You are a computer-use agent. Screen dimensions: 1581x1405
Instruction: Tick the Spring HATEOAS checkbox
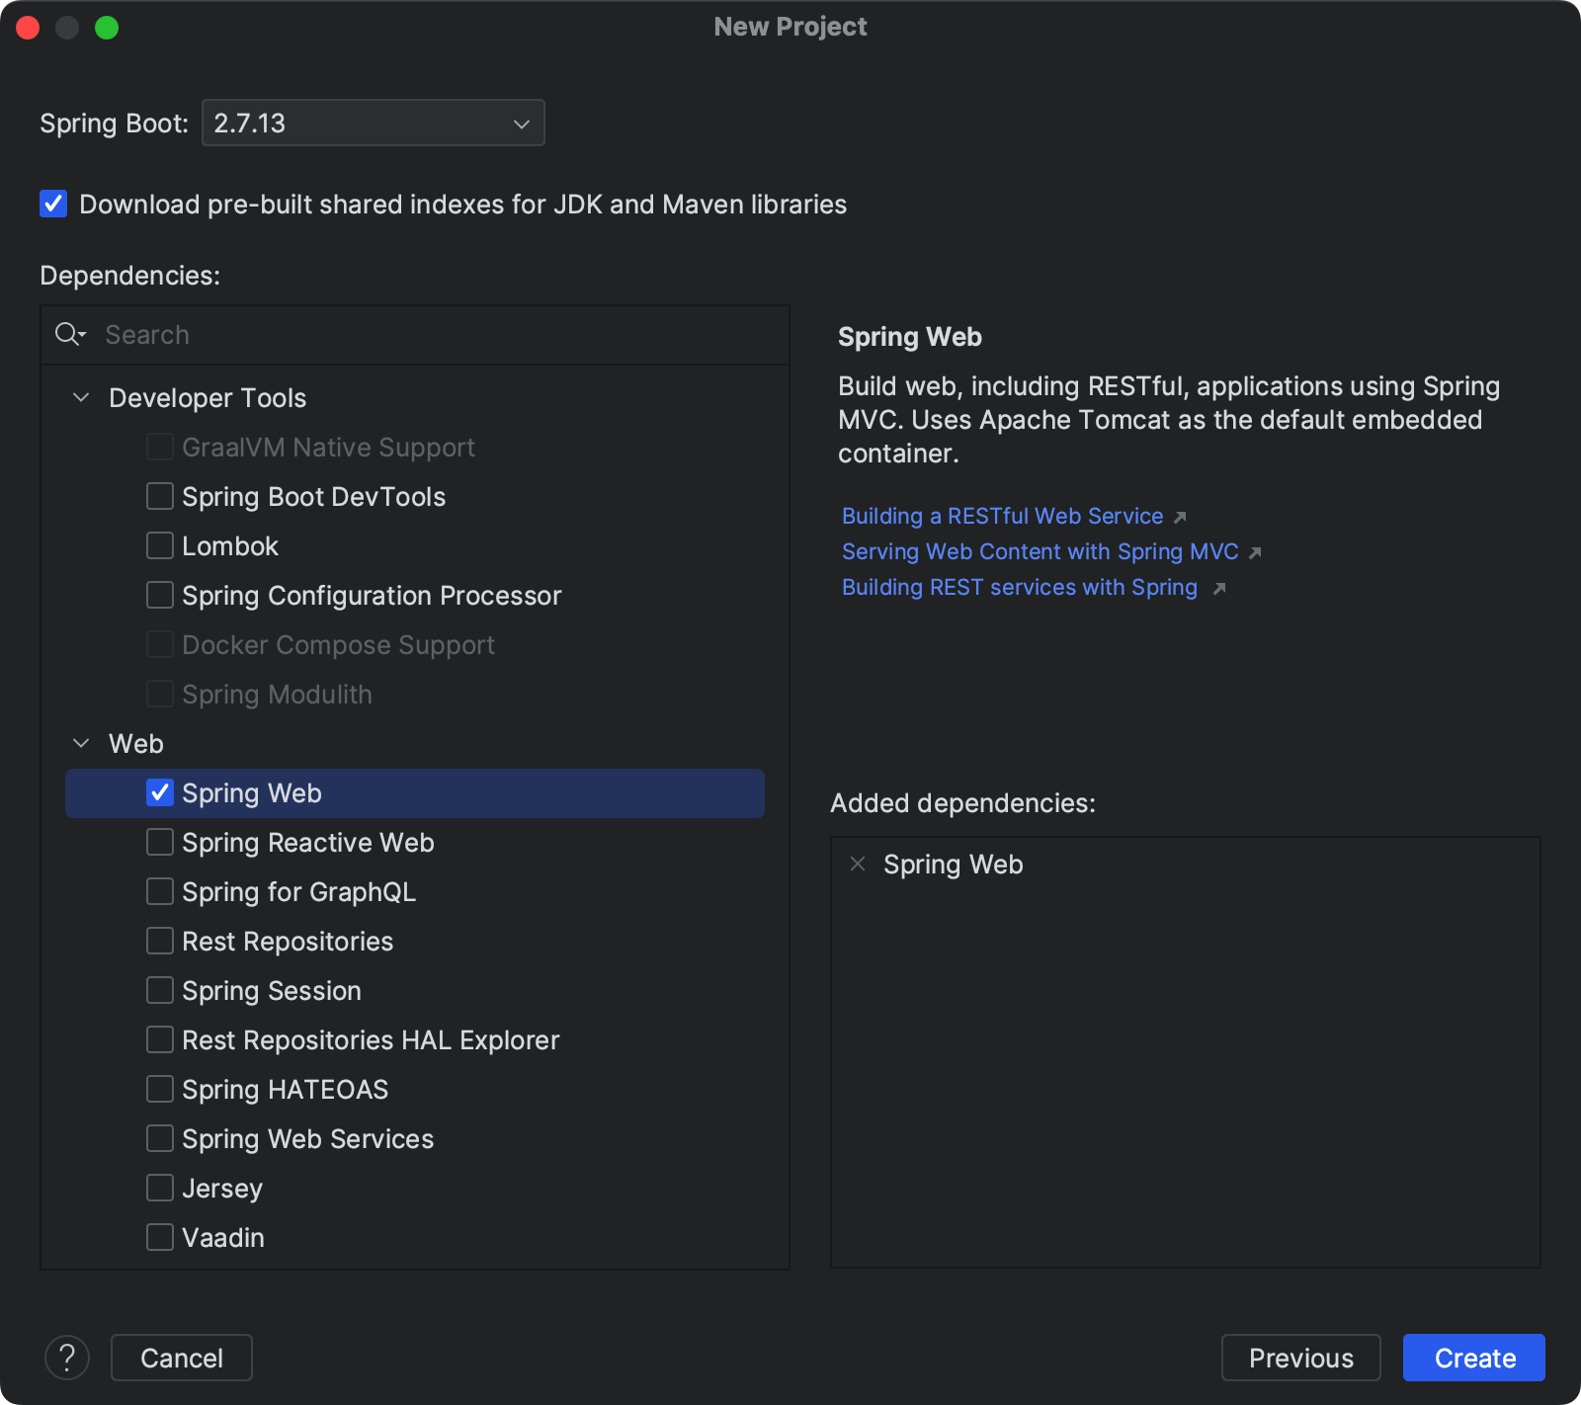click(x=160, y=1089)
